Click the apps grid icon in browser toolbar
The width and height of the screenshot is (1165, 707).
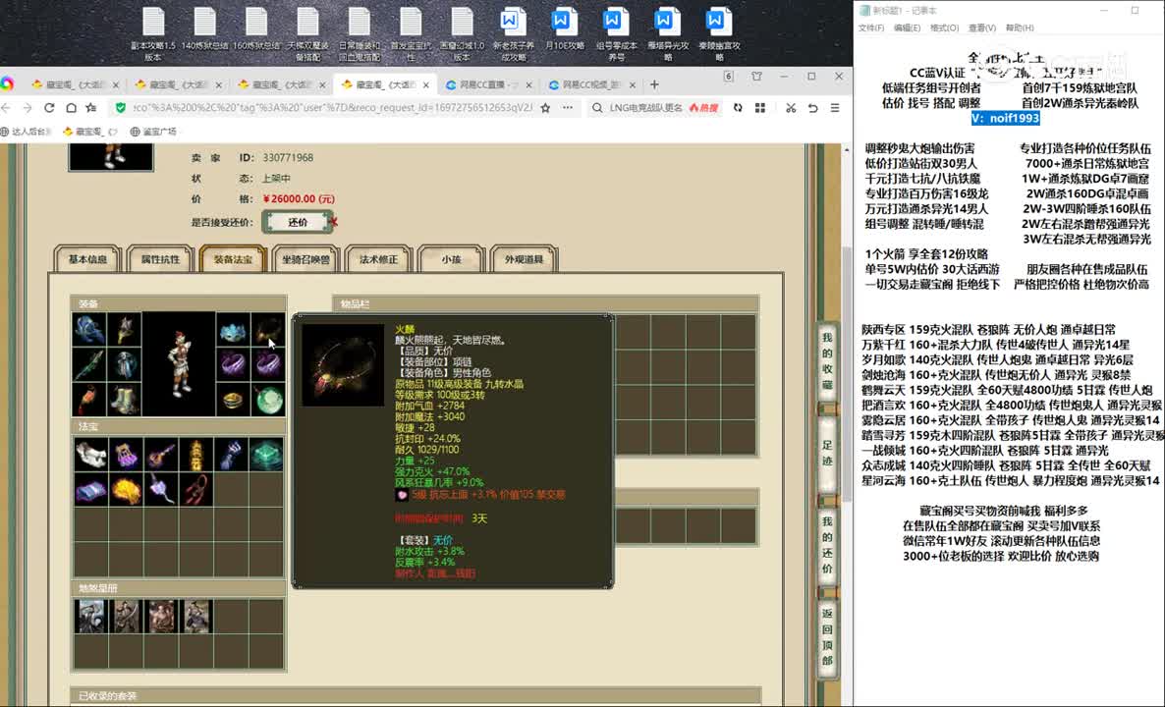point(760,108)
